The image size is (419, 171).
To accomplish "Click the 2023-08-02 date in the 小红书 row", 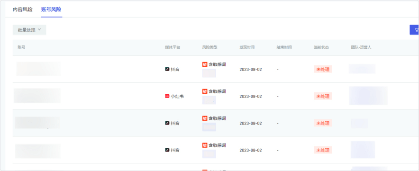I will [x=251, y=96].
